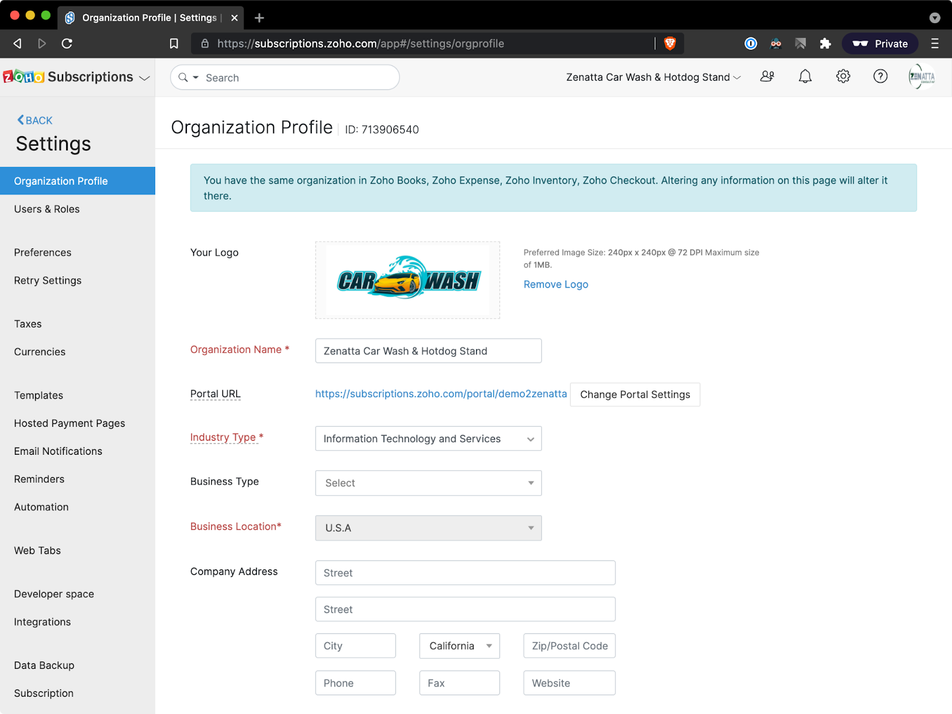Click the Car Wash logo image
The image size is (952, 714).
pyautogui.click(x=408, y=280)
